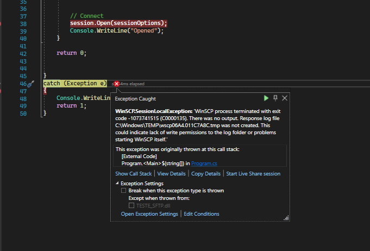Image resolution: width=370 pixels, height=251 pixels.
Task: Click Copy Details link
Action: click(x=206, y=174)
